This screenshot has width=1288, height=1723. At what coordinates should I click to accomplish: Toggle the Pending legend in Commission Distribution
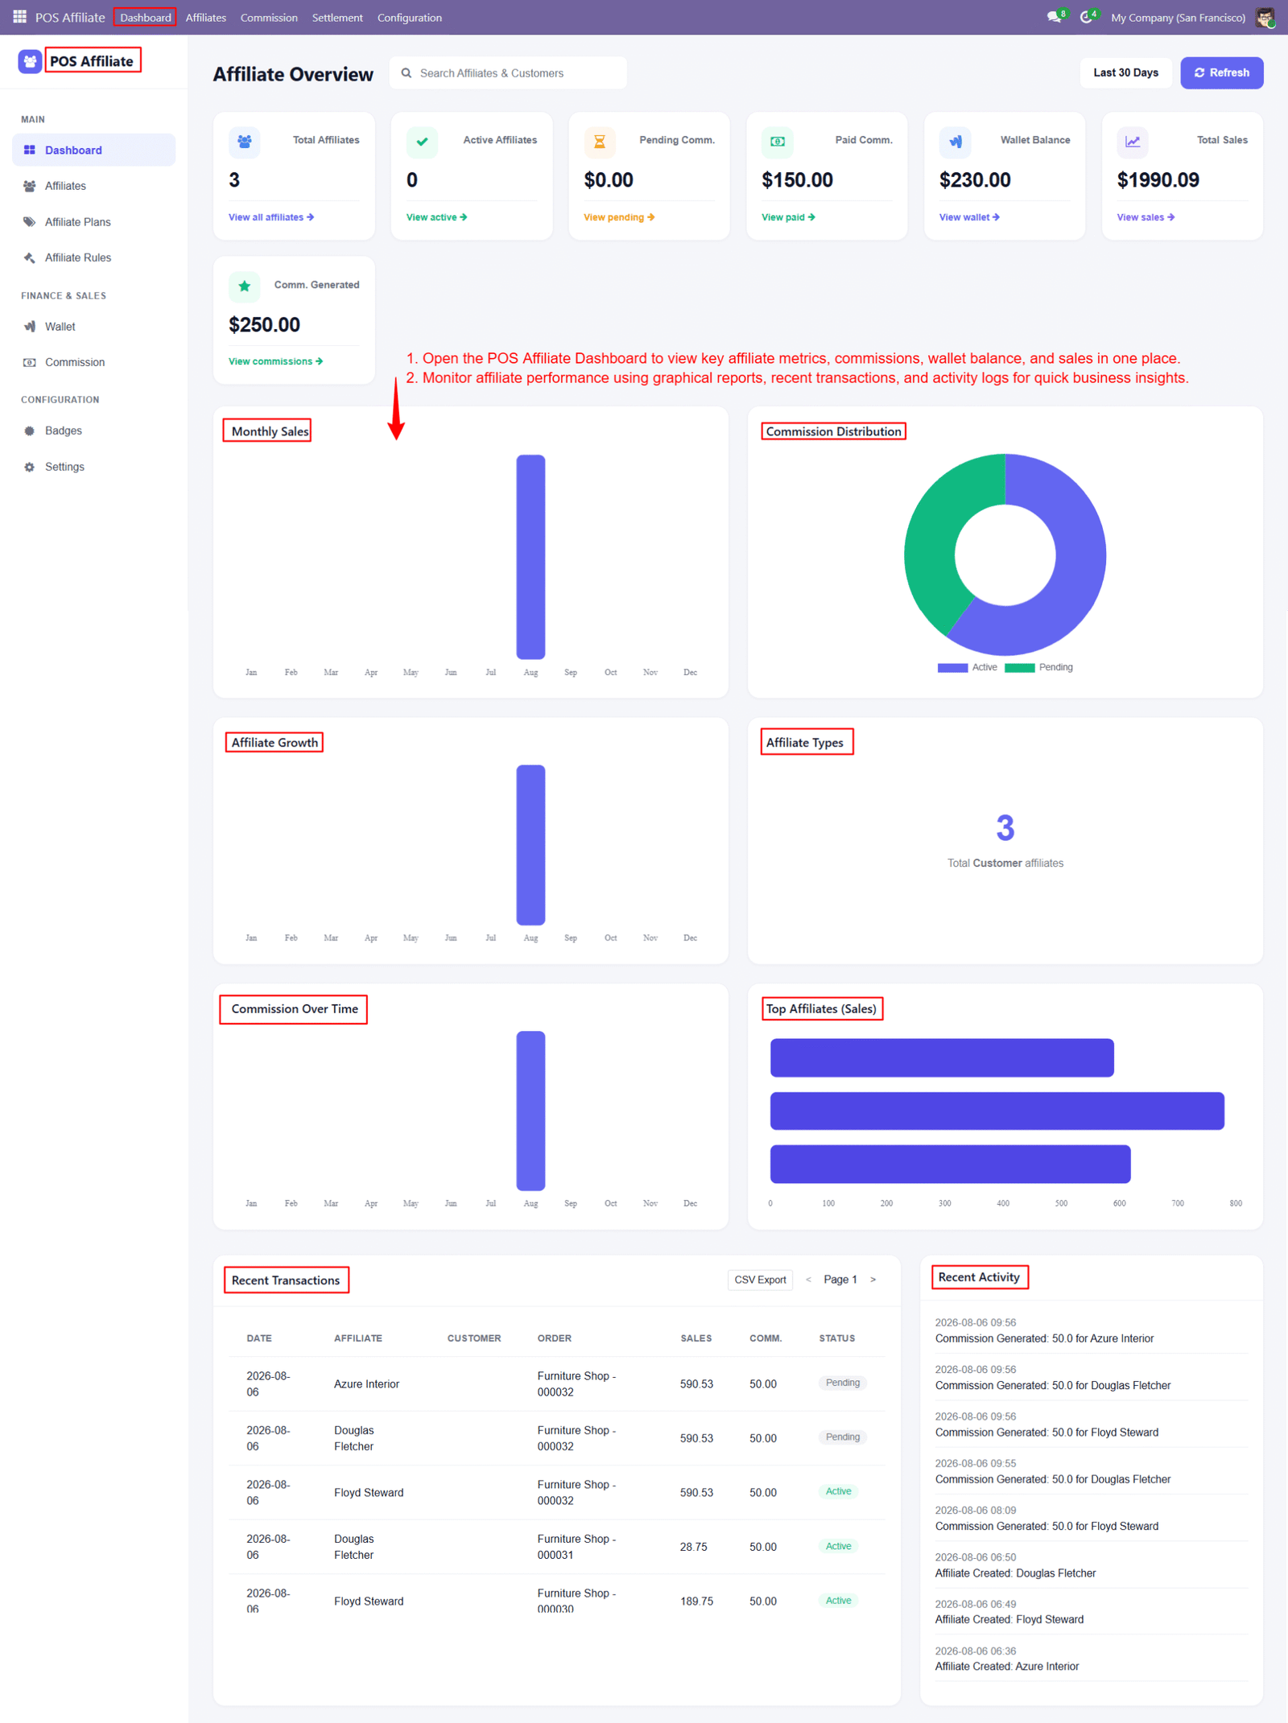1039,667
